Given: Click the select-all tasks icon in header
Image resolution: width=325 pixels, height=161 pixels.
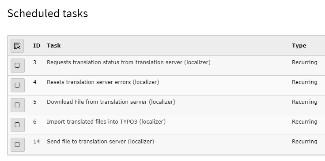Looking at the screenshot, I should coord(17,46).
